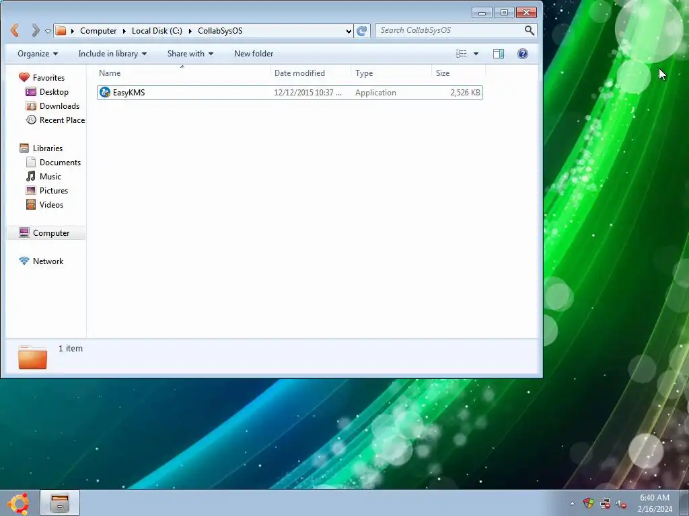Select Favorites in the navigation pane
Viewport: 689px width, 516px height.
click(x=48, y=78)
